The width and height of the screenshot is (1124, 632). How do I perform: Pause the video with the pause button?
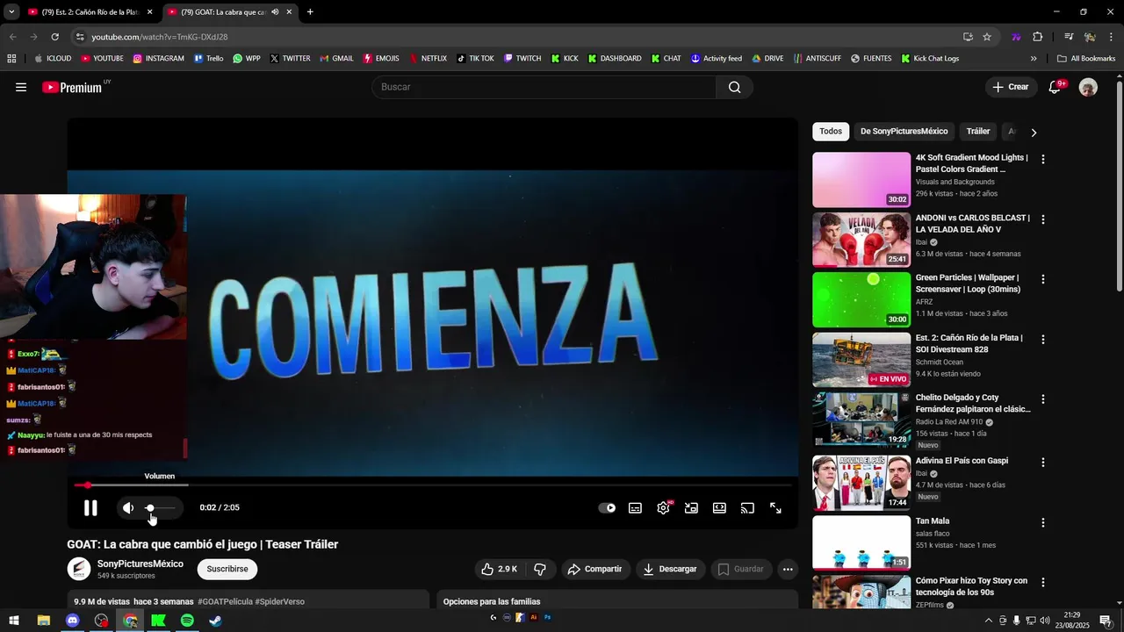tap(90, 507)
